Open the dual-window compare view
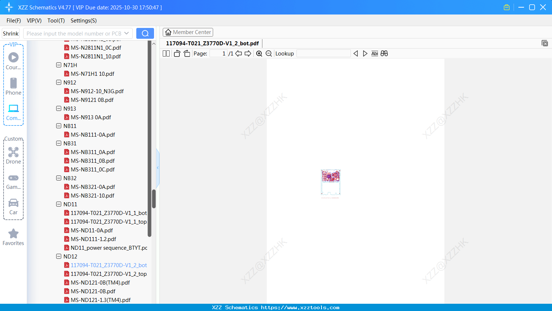Image resolution: width=552 pixels, height=311 pixels. [x=384, y=53]
